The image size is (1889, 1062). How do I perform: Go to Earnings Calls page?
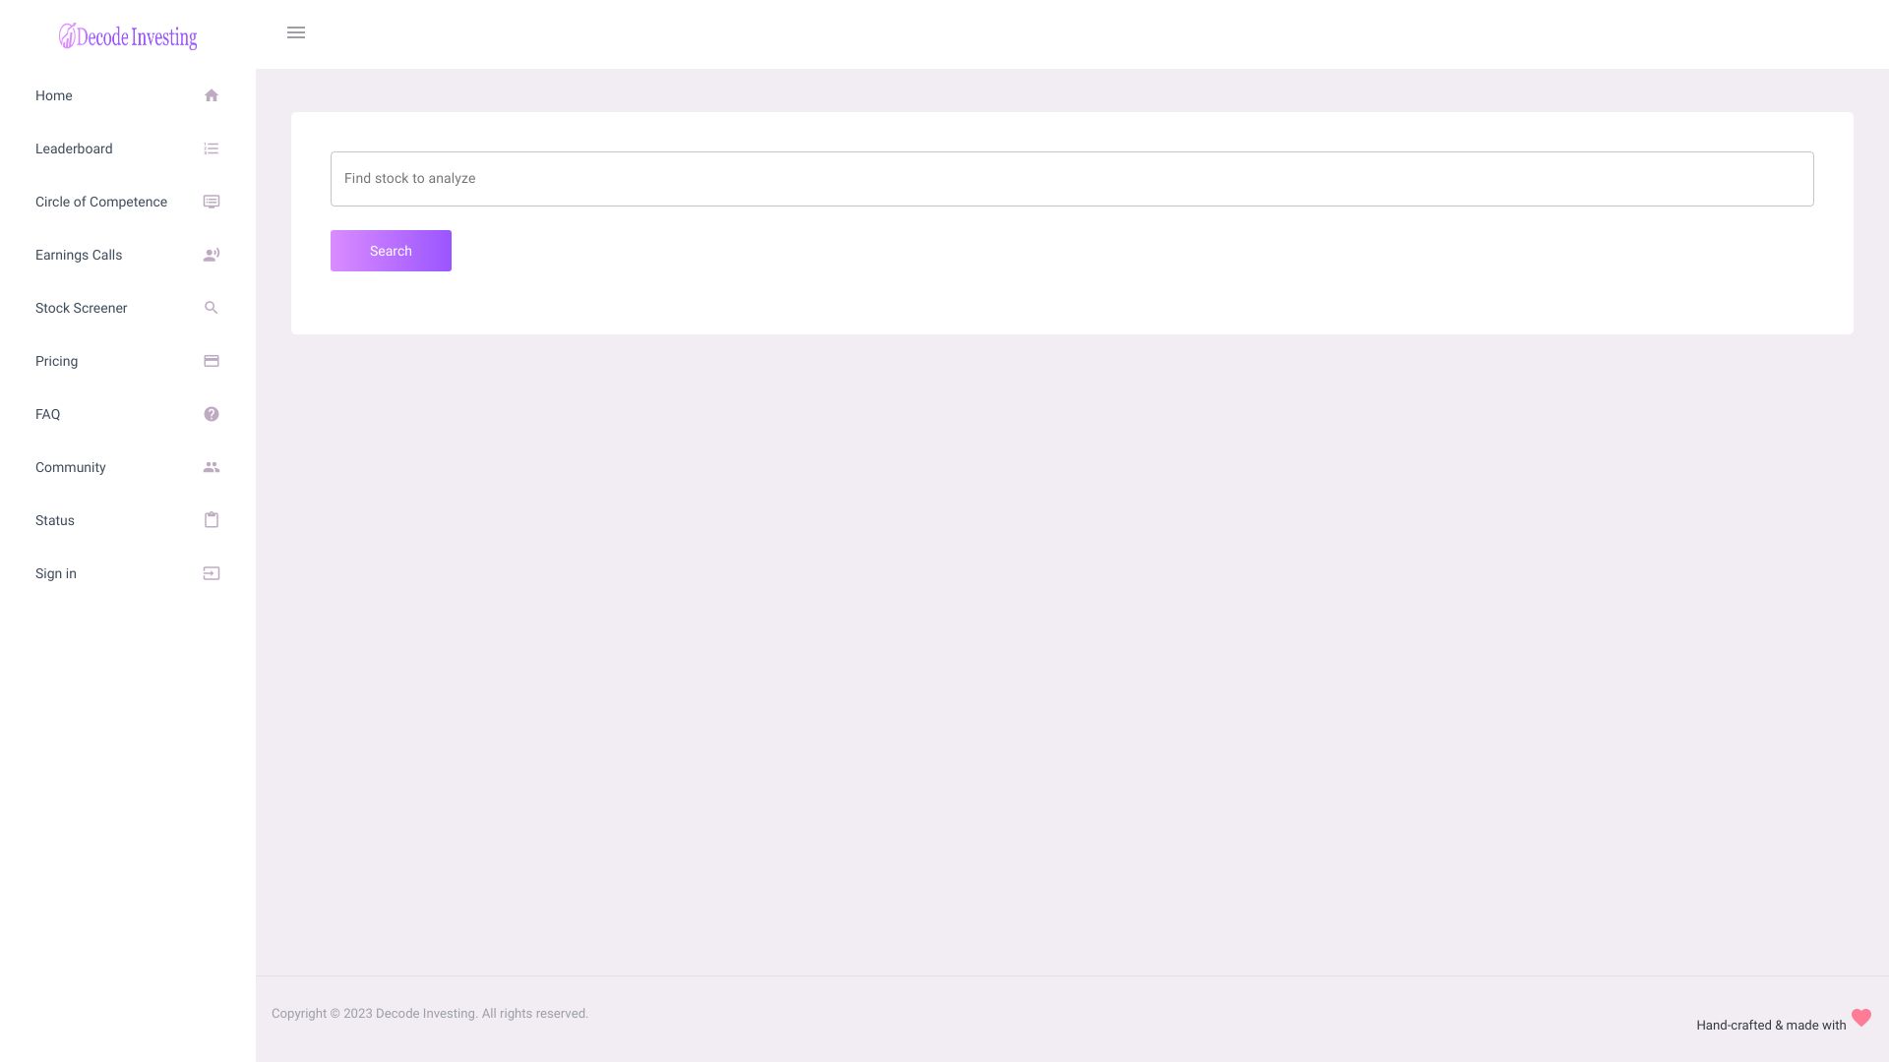[79, 255]
